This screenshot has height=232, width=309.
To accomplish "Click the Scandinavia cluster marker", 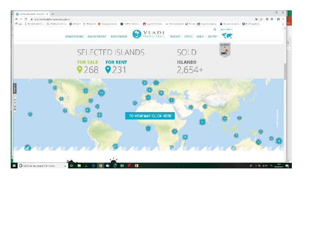I will (x=156, y=82).
